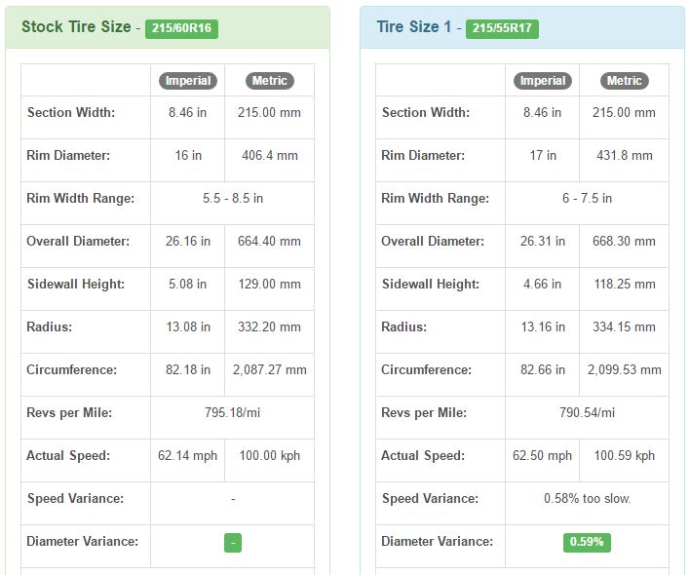Click the Sidewall Height label in Stock table

[75, 285]
